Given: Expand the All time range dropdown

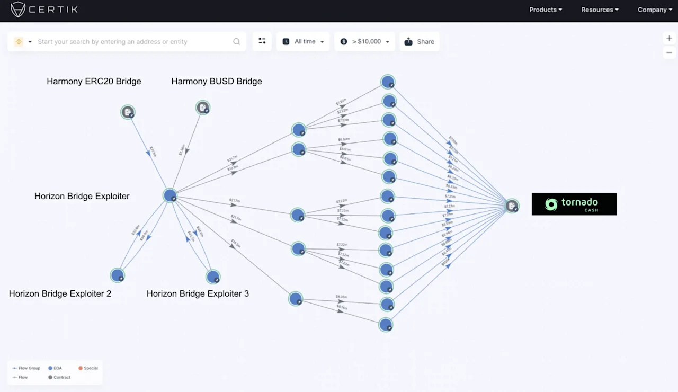Looking at the screenshot, I should tap(303, 41).
